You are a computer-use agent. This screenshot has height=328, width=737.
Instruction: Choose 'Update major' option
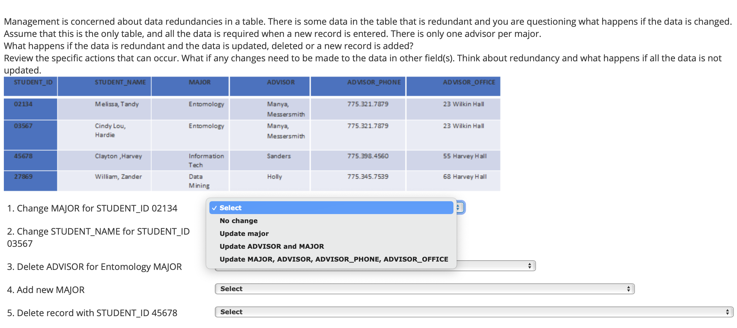point(331,234)
